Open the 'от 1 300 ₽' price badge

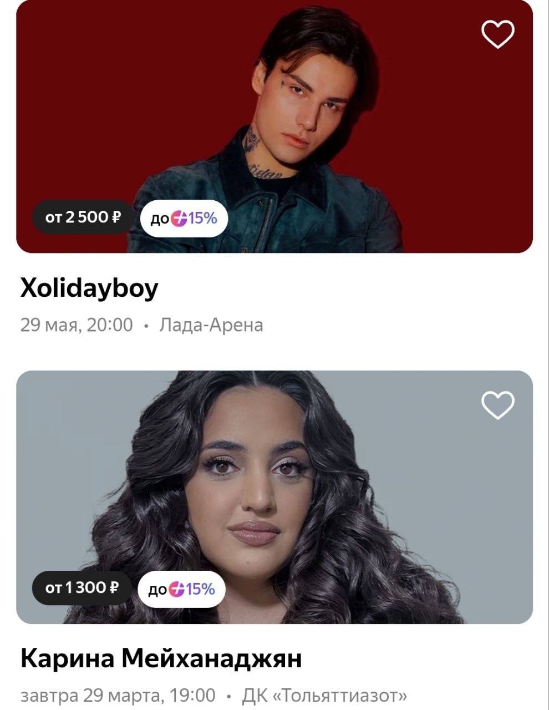(x=82, y=587)
